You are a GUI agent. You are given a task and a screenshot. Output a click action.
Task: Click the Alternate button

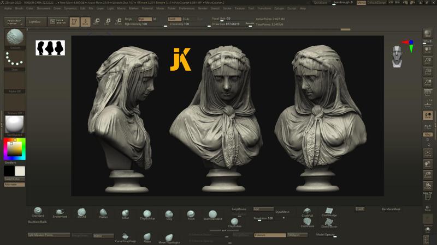tap(15, 185)
